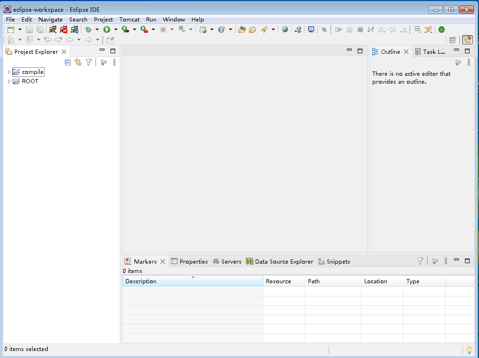Click the light bulb tip icon in status bar
This screenshot has width=479, height=358.
pyautogui.click(x=470, y=350)
